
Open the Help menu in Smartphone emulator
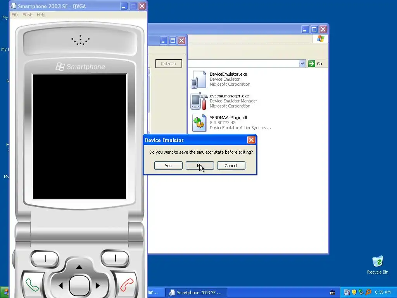(41, 15)
